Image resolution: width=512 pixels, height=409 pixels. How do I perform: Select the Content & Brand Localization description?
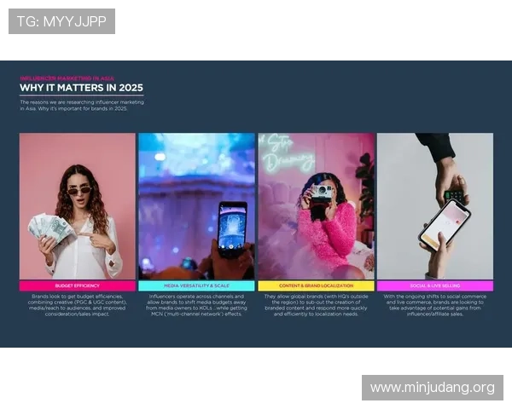[316, 305]
